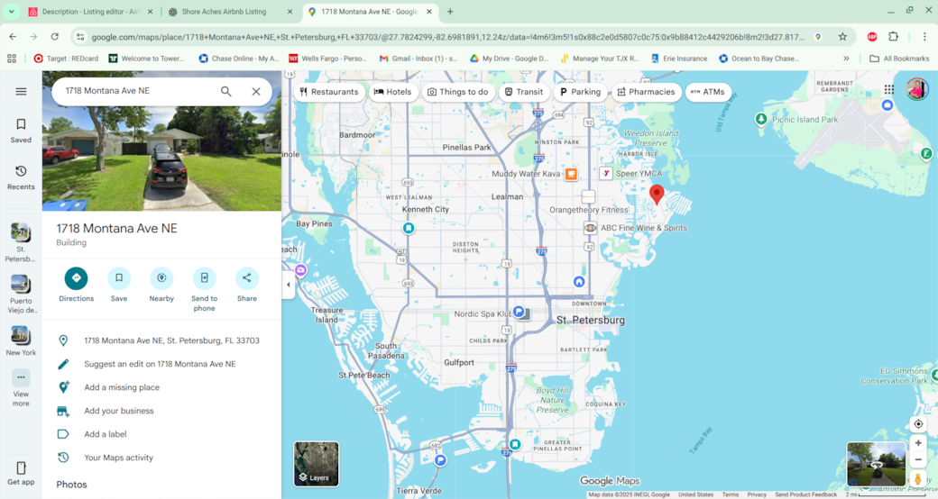Share this place
The image size is (938, 499).
click(x=246, y=278)
